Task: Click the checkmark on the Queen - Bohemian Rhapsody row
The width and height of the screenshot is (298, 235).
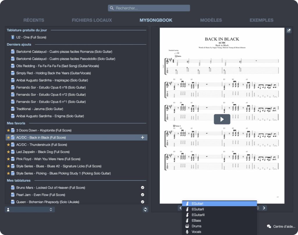Action: point(143,202)
